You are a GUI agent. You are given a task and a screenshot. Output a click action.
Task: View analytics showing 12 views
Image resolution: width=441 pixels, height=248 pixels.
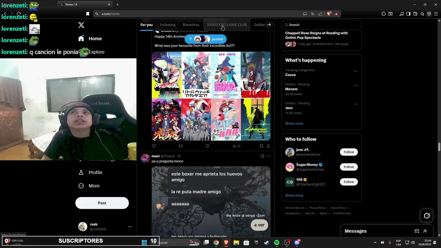[236, 146]
